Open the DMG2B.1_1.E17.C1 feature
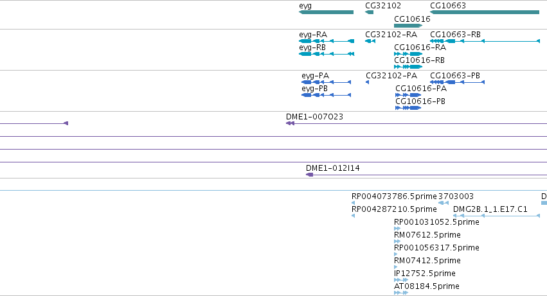 (496, 216)
